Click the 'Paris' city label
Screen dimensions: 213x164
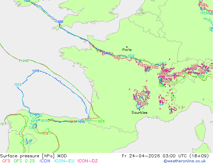[127, 50]
